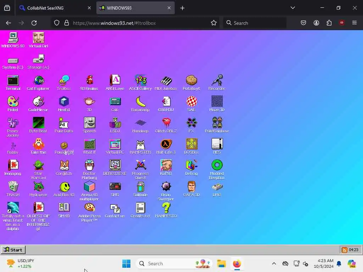Launch HAMPSTER icon
363x272 pixels.
[x=140, y=146]
